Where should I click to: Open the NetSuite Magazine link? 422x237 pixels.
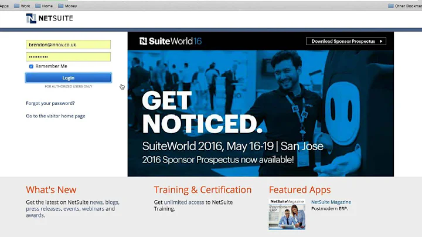coord(331,202)
